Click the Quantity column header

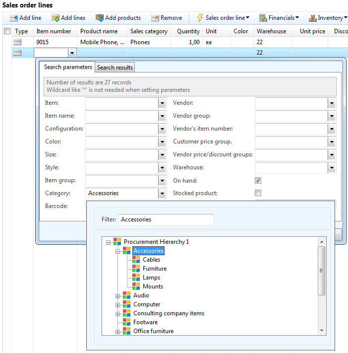[186, 31]
